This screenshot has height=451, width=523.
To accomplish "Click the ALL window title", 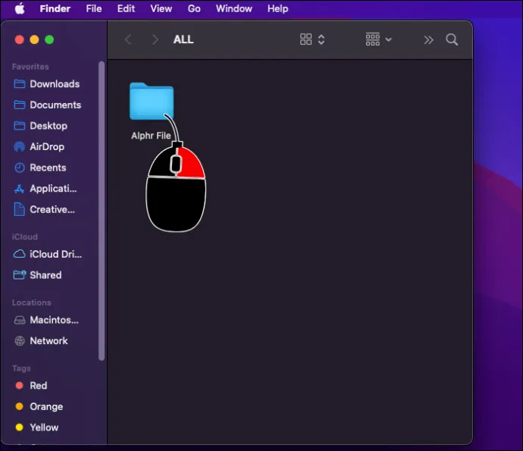I will tap(183, 39).
